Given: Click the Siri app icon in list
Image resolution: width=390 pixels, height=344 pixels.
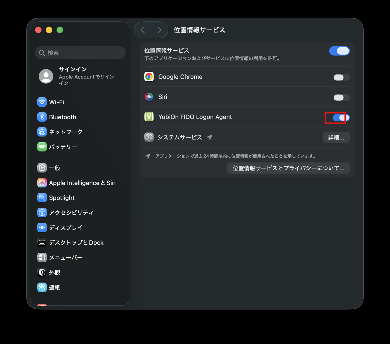Looking at the screenshot, I should (149, 97).
